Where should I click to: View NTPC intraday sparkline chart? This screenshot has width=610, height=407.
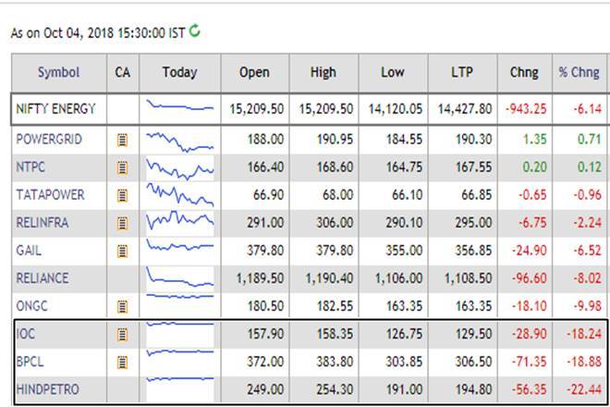click(179, 169)
